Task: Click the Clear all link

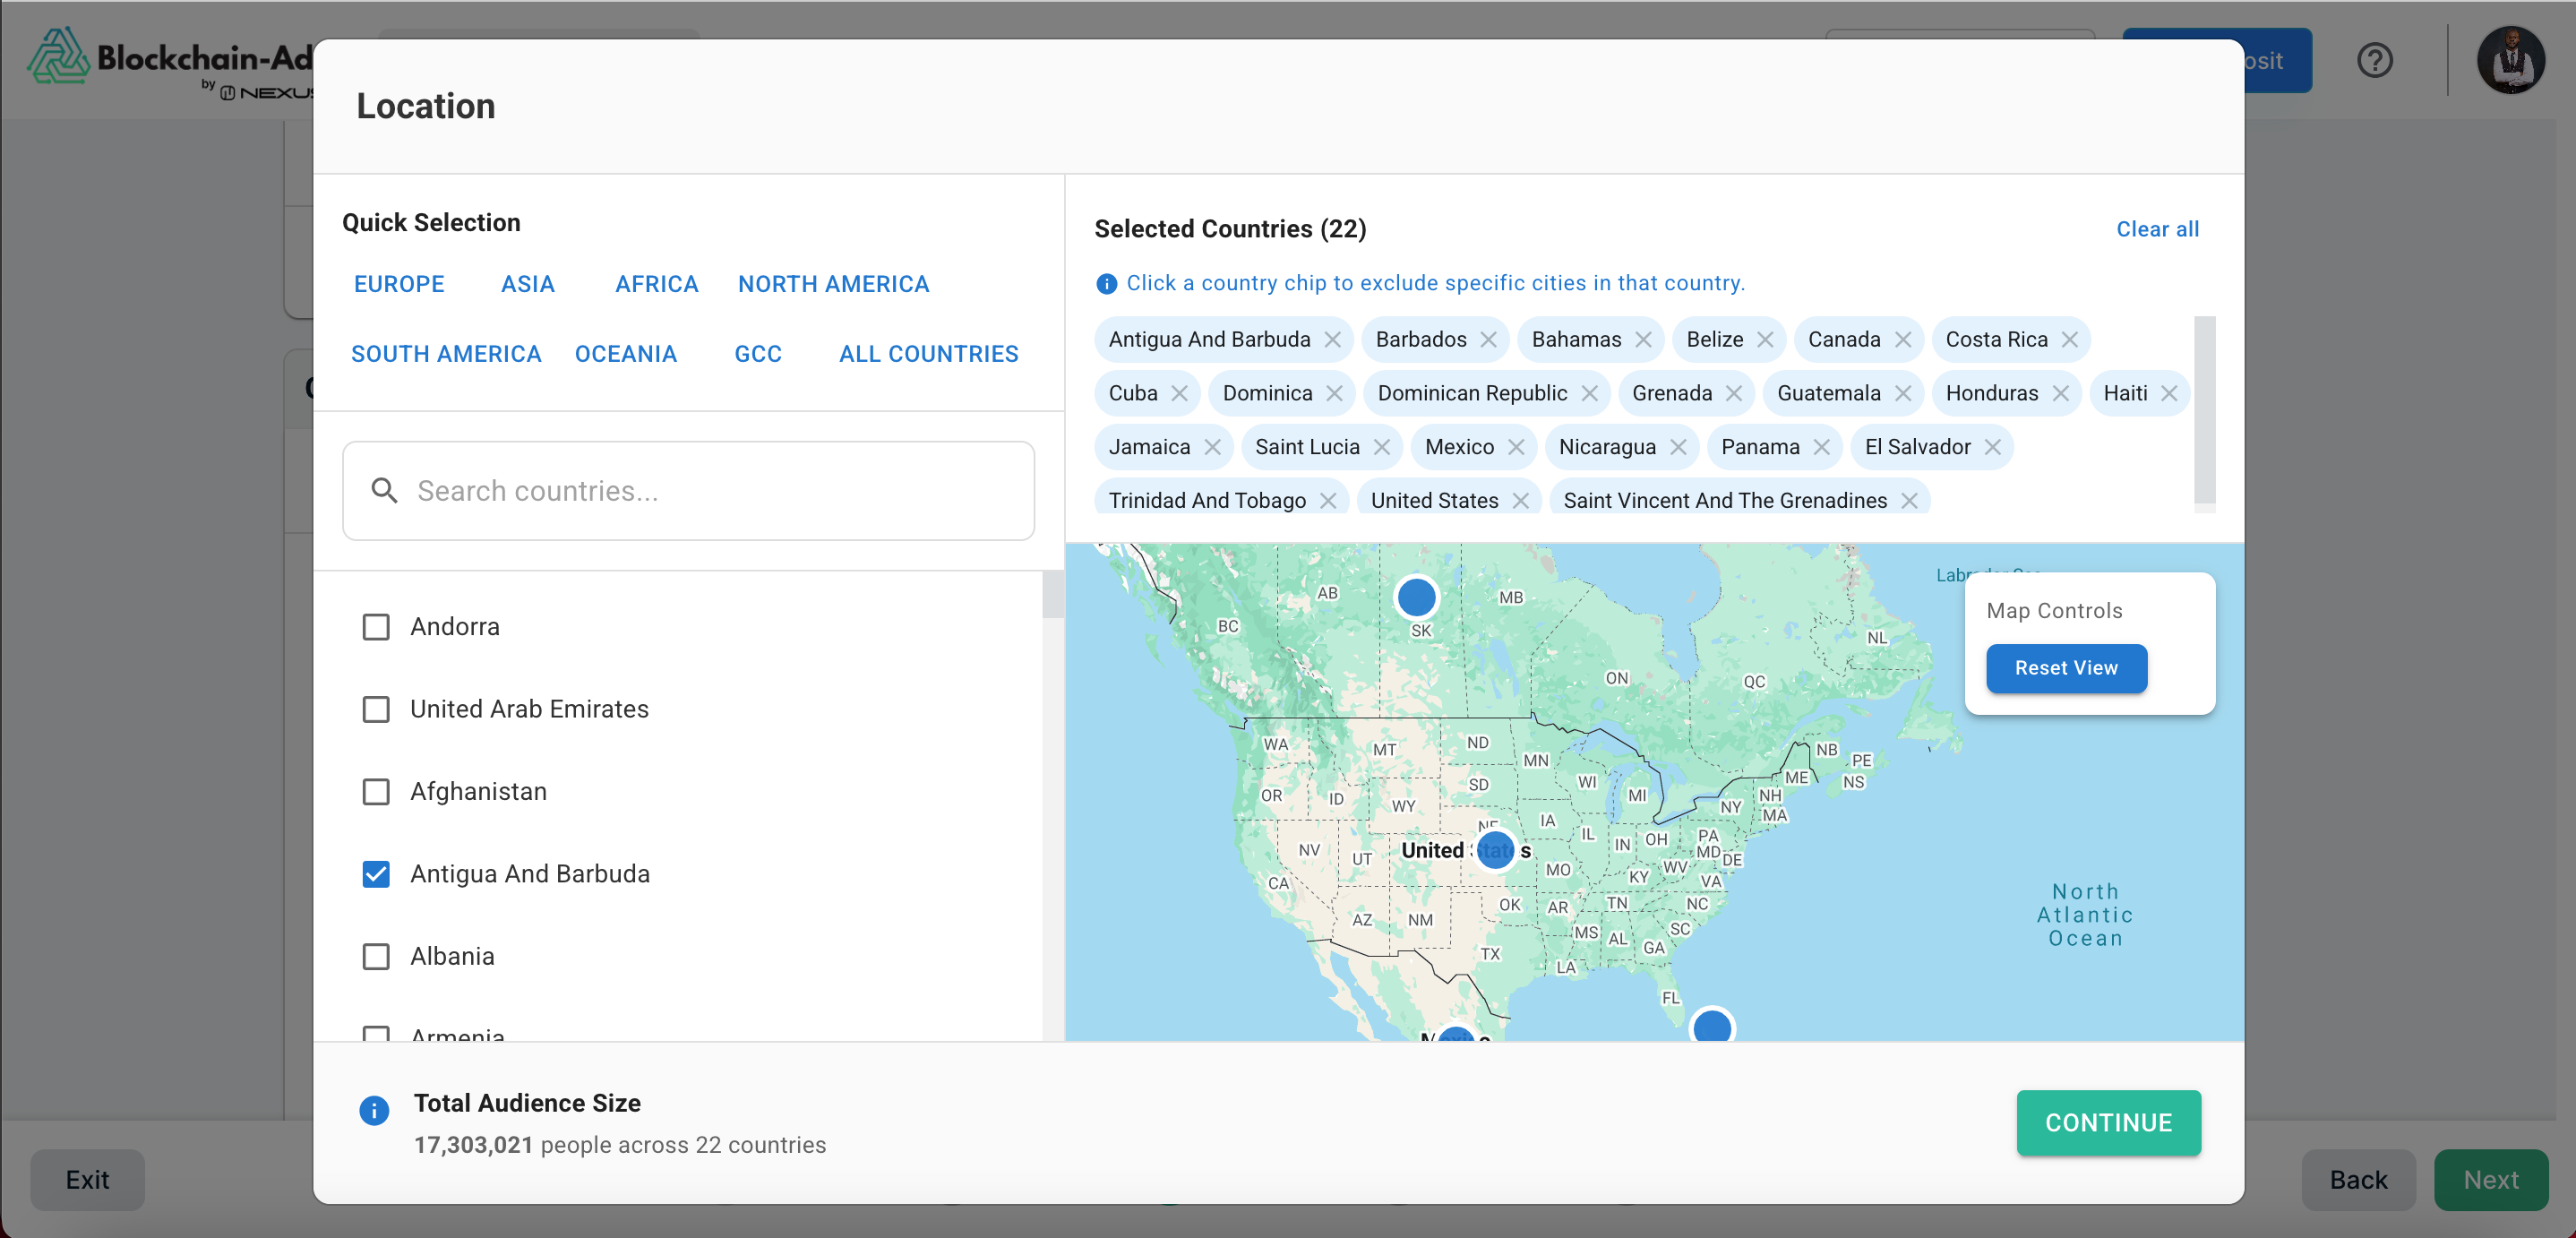Action: (2157, 229)
